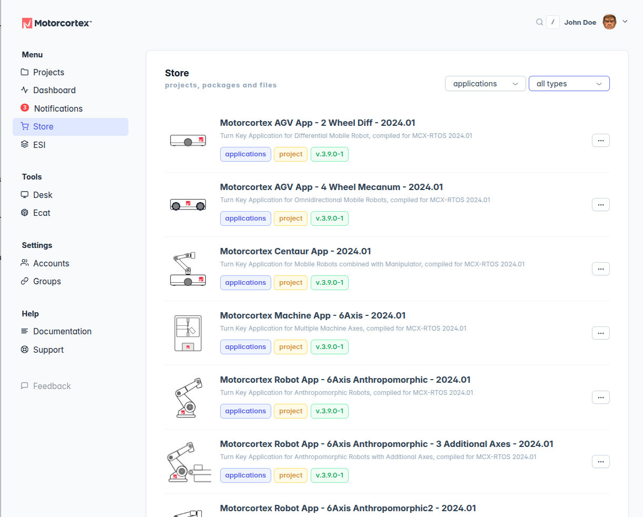This screenshot has height=517, width=643.
Task: Click the search magnifier icon
Action: pos(539,22)
